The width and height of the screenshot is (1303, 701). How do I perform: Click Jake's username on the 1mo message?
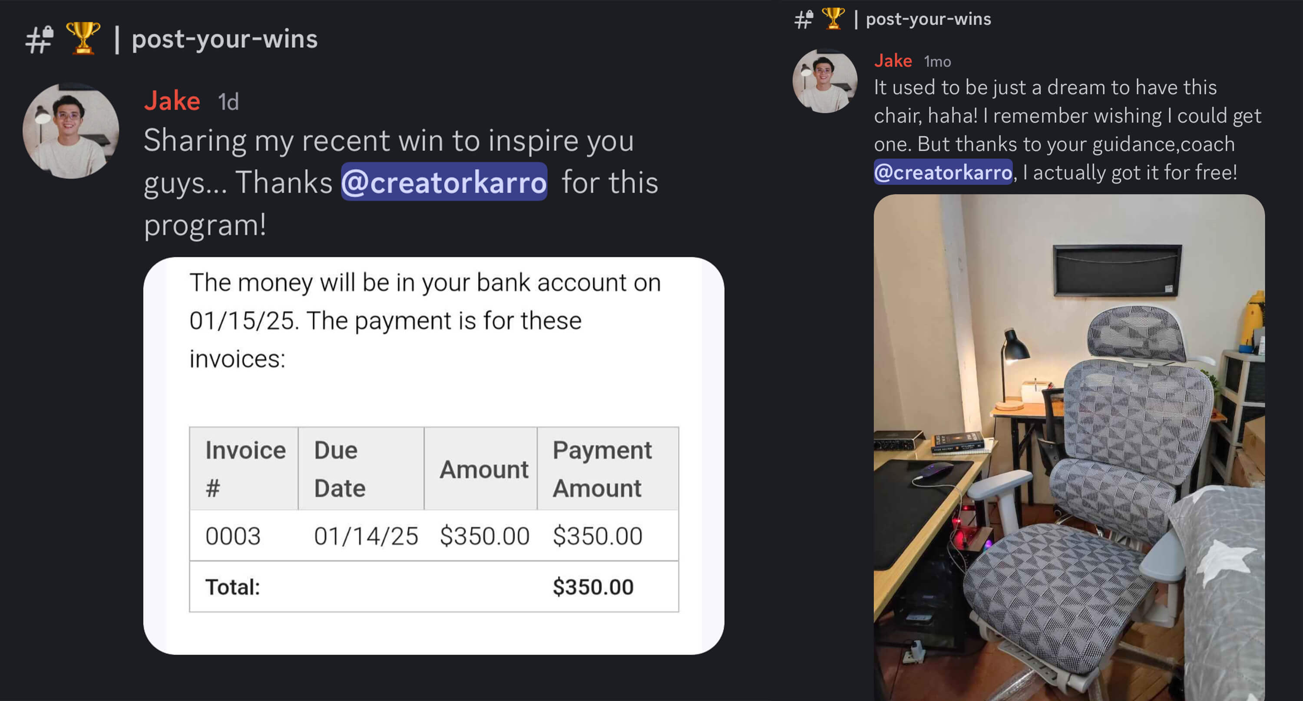tap(893, 61)
